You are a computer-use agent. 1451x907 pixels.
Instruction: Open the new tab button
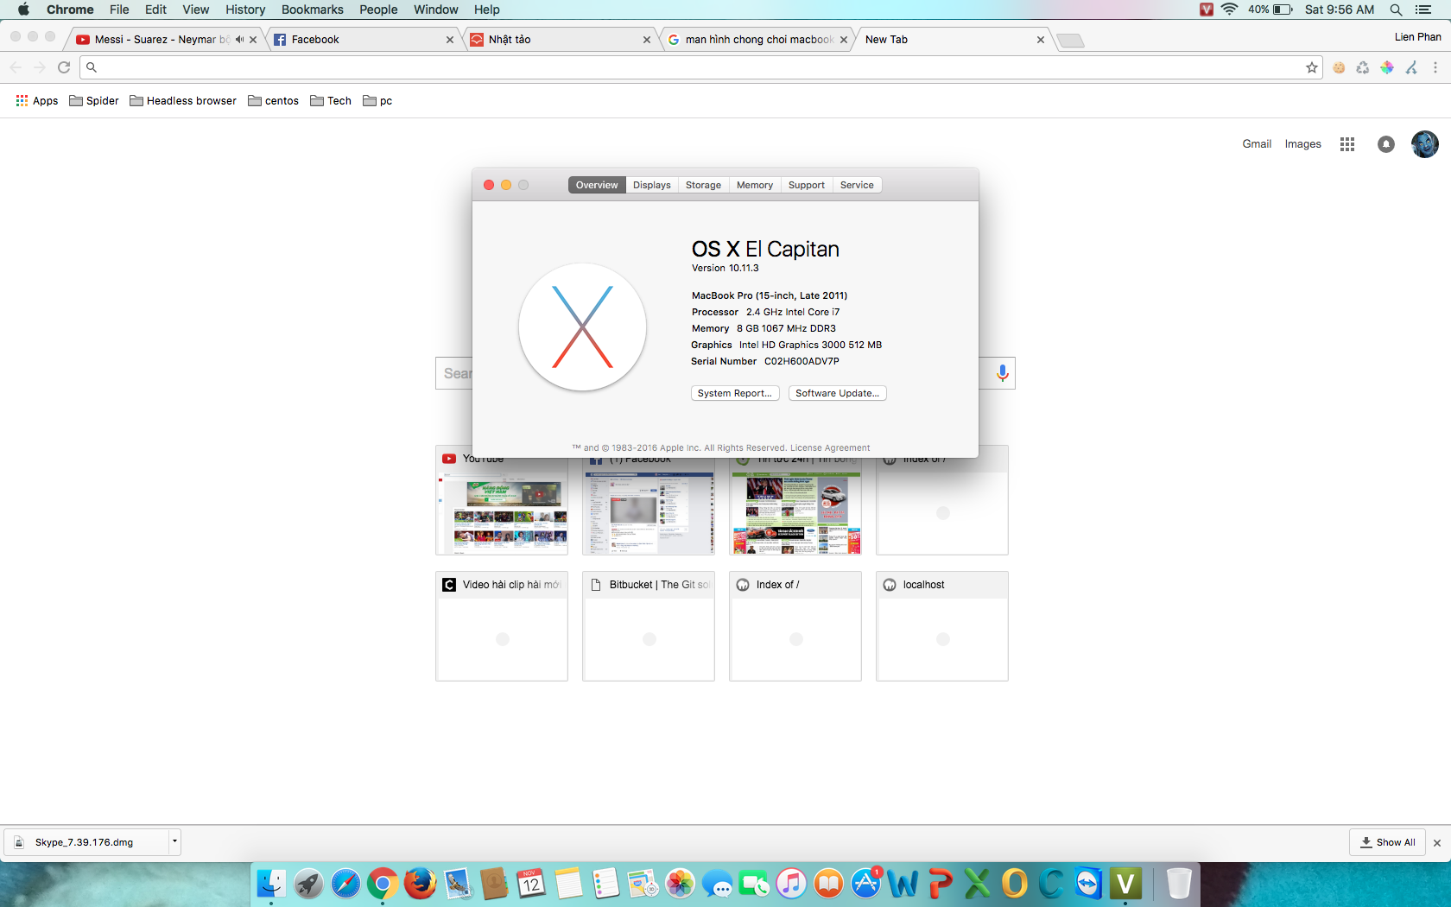click(x=1070, y=41)
